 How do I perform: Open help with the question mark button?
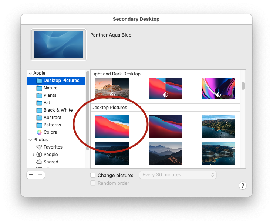click(x=243, y=186)
